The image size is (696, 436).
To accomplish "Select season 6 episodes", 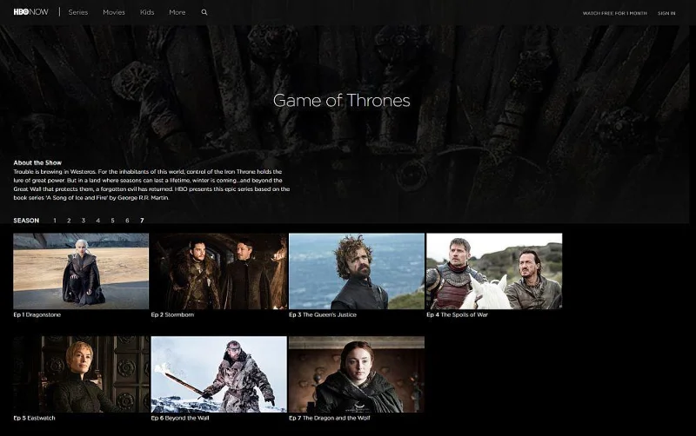I will coord(127,221).
